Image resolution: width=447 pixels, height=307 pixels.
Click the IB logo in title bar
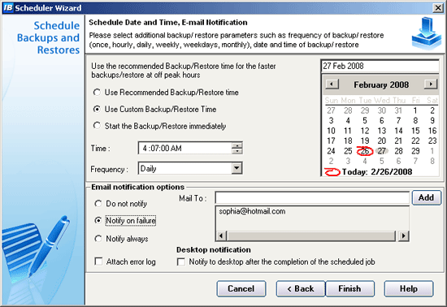(8, 7)
